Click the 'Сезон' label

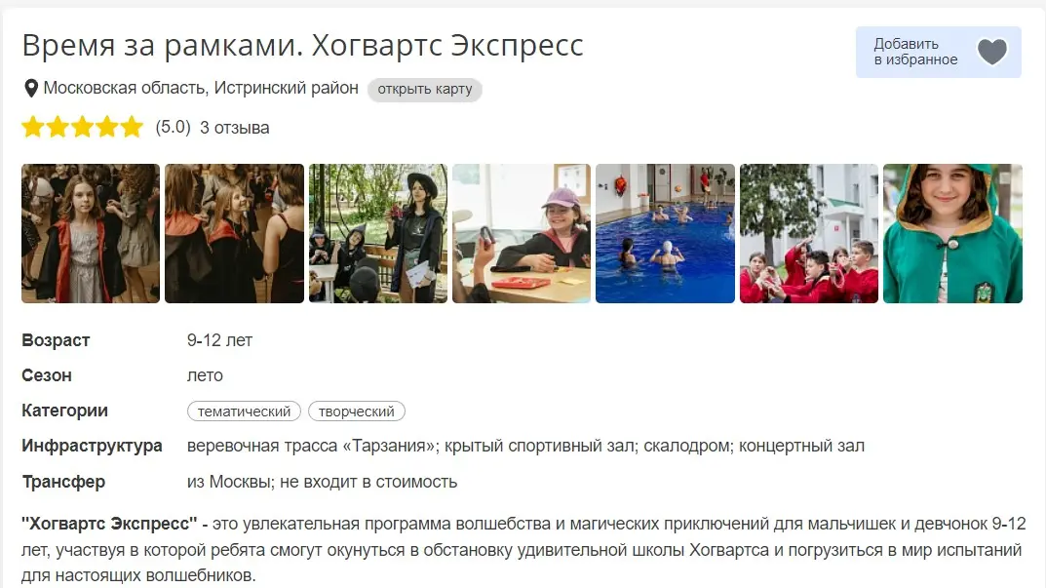point(46,375)
